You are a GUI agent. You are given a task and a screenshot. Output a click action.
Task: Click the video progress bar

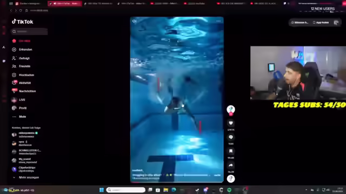point(177,182)
